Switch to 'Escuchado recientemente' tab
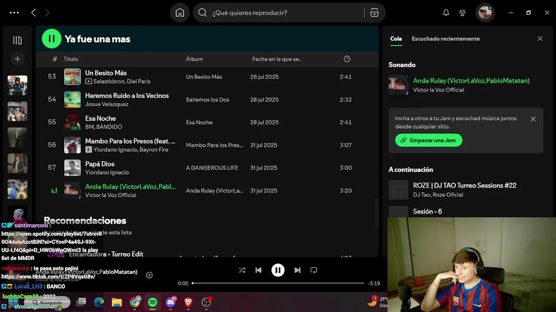This screenshot has width=556, height=312. coord(446,39)
